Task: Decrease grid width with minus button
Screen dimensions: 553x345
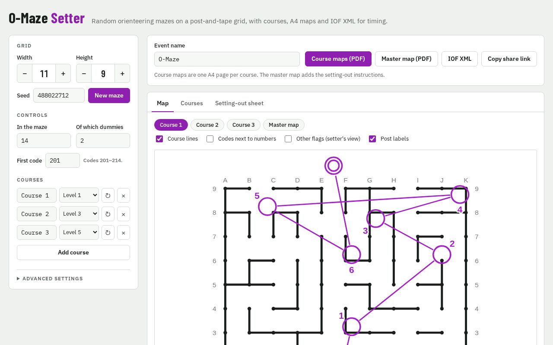Action: pos(25,73)
